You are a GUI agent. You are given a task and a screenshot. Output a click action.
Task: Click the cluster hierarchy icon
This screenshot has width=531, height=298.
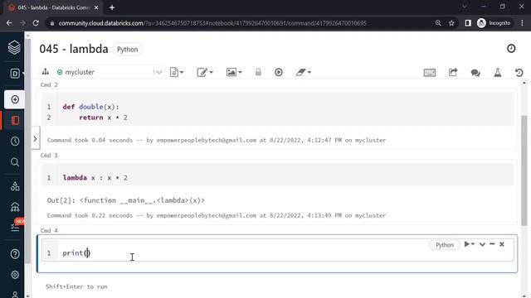point(46,72)
